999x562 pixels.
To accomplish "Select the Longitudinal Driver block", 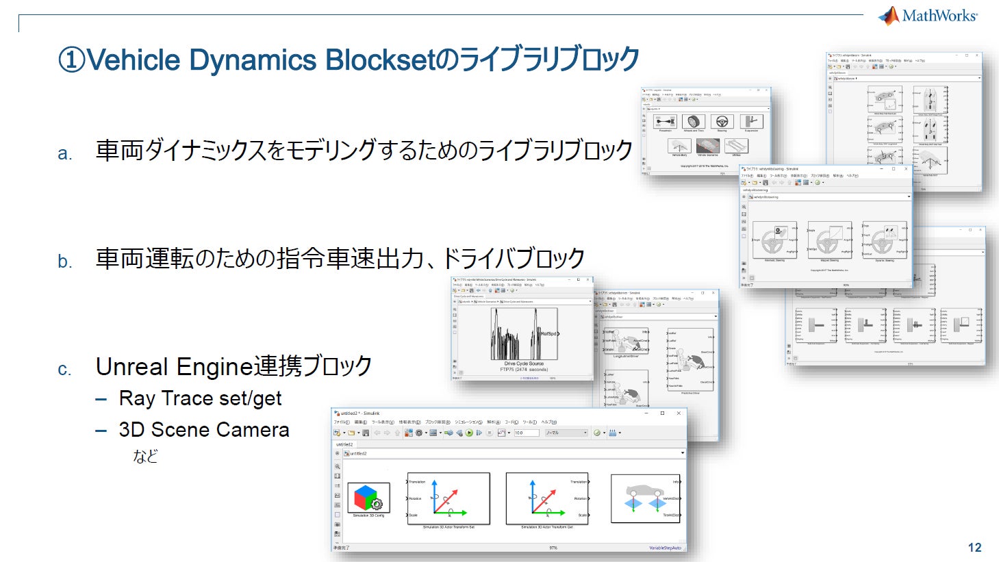I will [627, 341].
